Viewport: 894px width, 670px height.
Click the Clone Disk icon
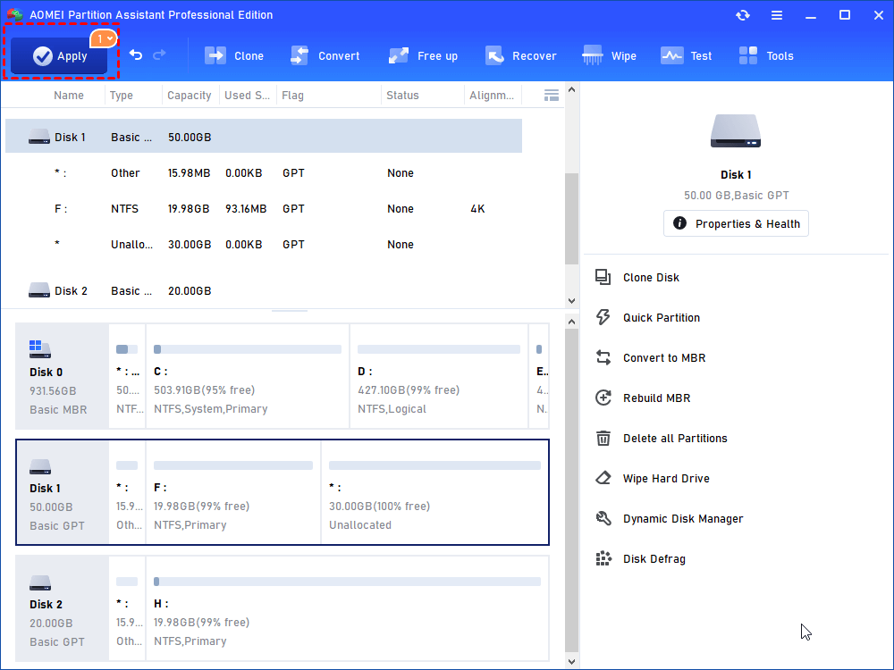pyautogui.click(x=603, y=278)
